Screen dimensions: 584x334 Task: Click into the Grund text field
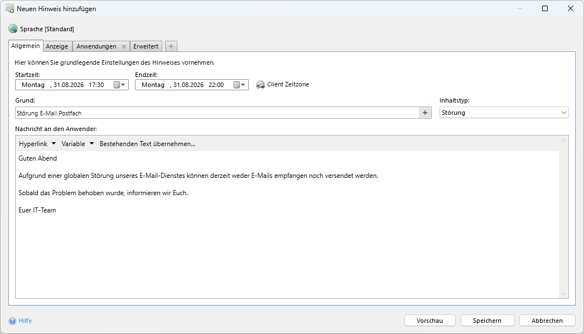(x=217, y=113)
